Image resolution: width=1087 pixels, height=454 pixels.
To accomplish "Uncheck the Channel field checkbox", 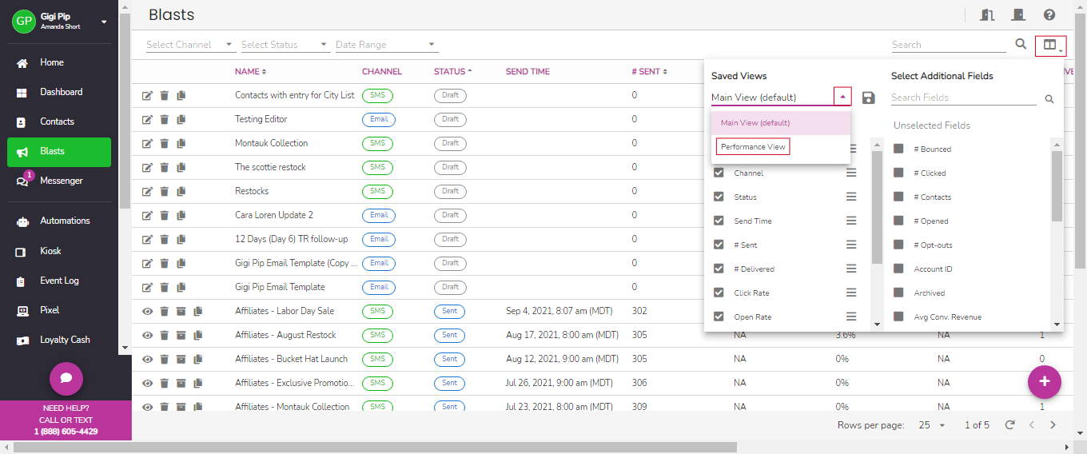I will (x=719, y=173).
